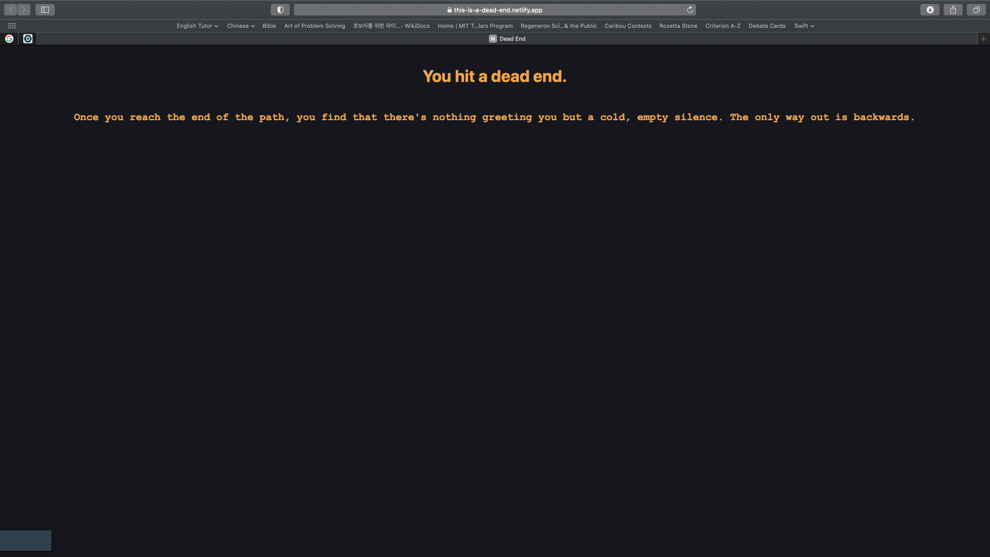This screenshot has width=990, height=557.
Task: Open the favorites grid icon
Action: (12, 26)
